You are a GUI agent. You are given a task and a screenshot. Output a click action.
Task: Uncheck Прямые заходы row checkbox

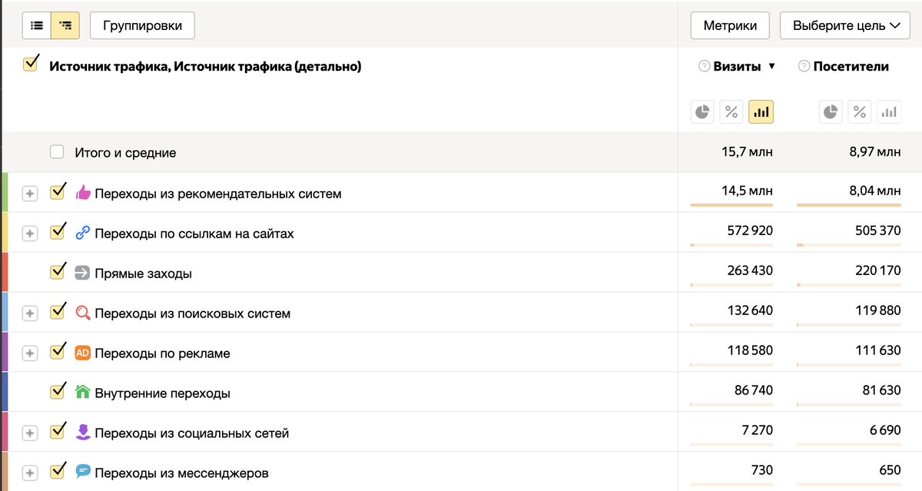coord(56,272)
